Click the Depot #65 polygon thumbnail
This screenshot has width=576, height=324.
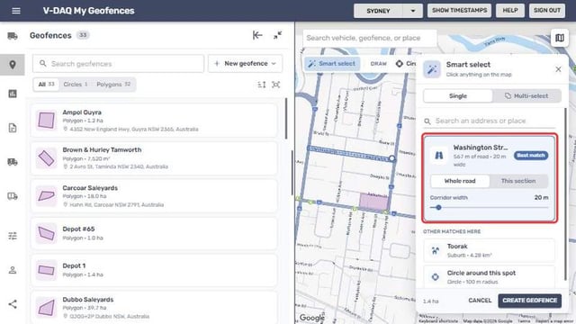pyautogui.click(x=46, y=233)
